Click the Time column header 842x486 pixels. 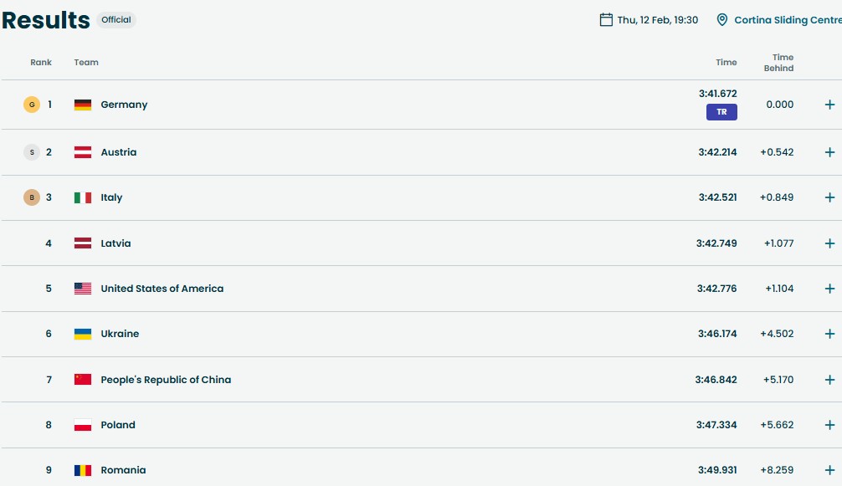pyautogui.click(x=726, y=63)
